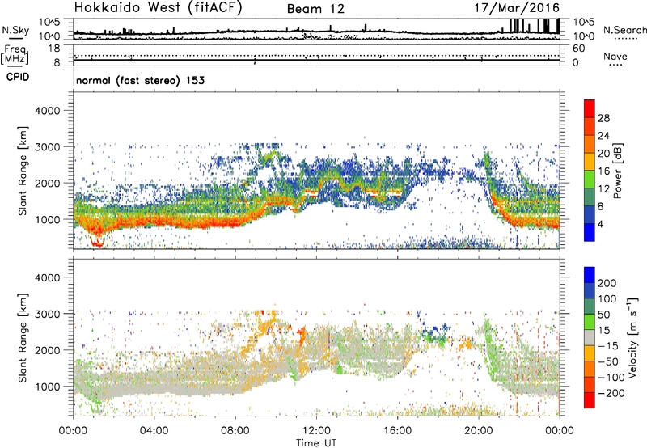This screenshot has width=647, height=448.
Task: Click the '-15' velocity colorbar tick
Action: pyautogui.click(x=607, y=345)
